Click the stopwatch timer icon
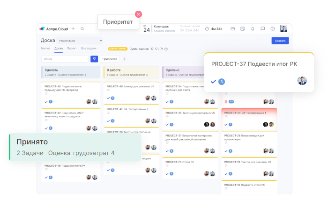 click(x=207, y=29)
